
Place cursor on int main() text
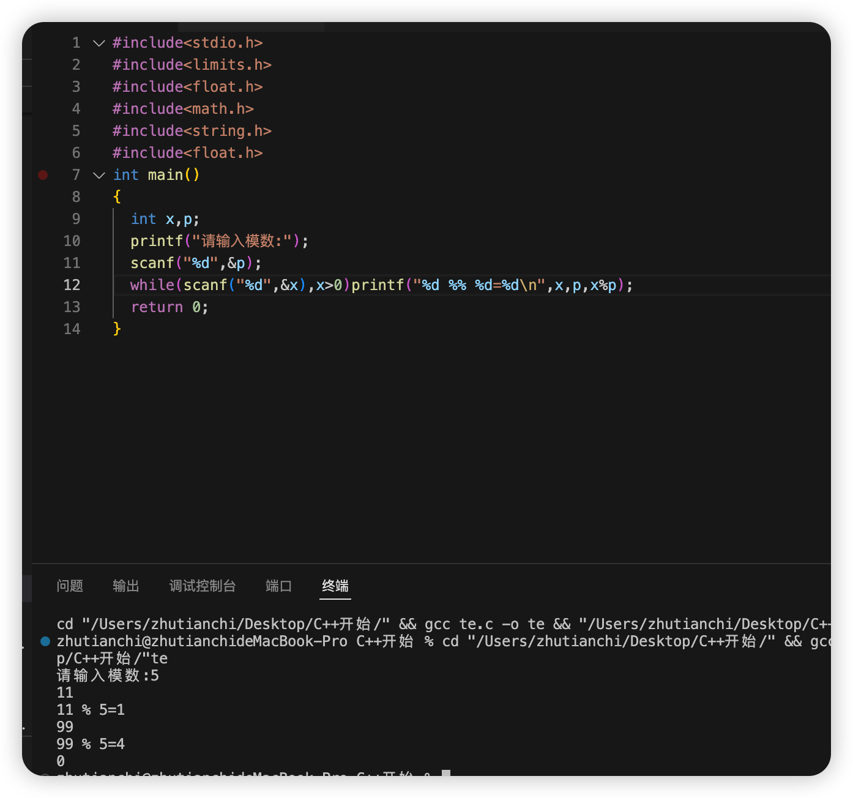[x=157, y=175]
